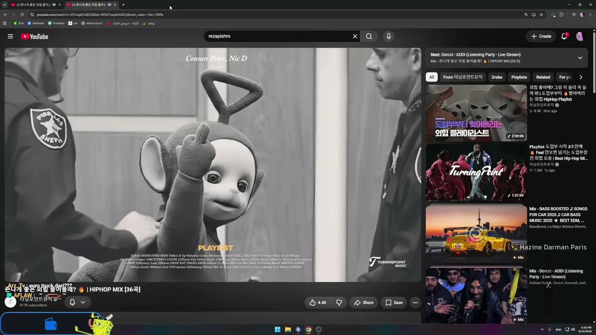
Task: Open the BASS BOOSTED SONGS mix title
Action: (x=558, y=214)
